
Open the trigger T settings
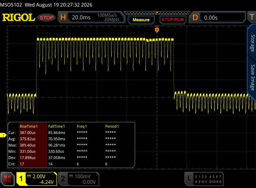tap(252, 17)
